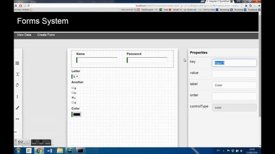Bookmark page with the star icon
Image resolution: width=275 pixels, height=154 pixels.
click(x=25, y=6)
